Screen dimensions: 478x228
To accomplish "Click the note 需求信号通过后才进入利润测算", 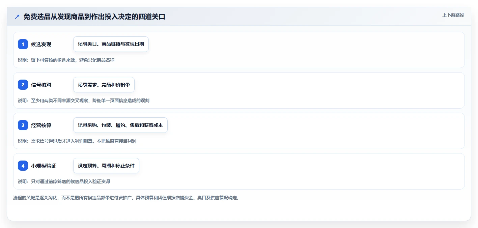I will [62, 141].
